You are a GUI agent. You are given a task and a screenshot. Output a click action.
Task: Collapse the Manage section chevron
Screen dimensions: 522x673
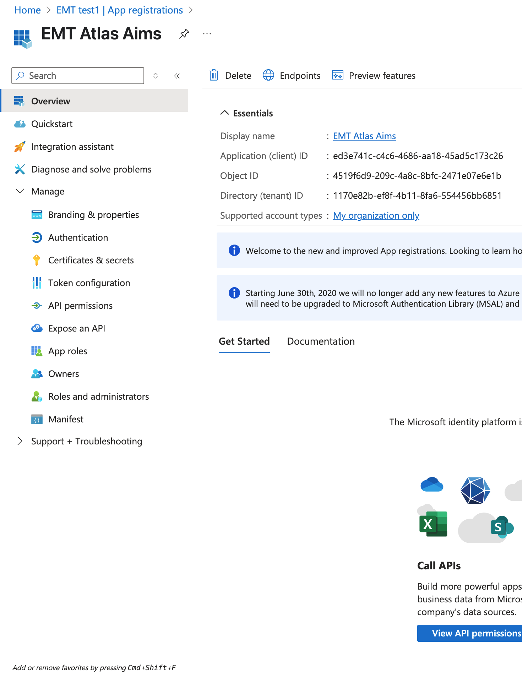(x=20, y=191)
